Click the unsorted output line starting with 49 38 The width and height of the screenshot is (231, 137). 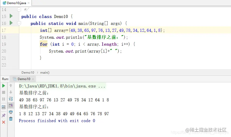64,100
